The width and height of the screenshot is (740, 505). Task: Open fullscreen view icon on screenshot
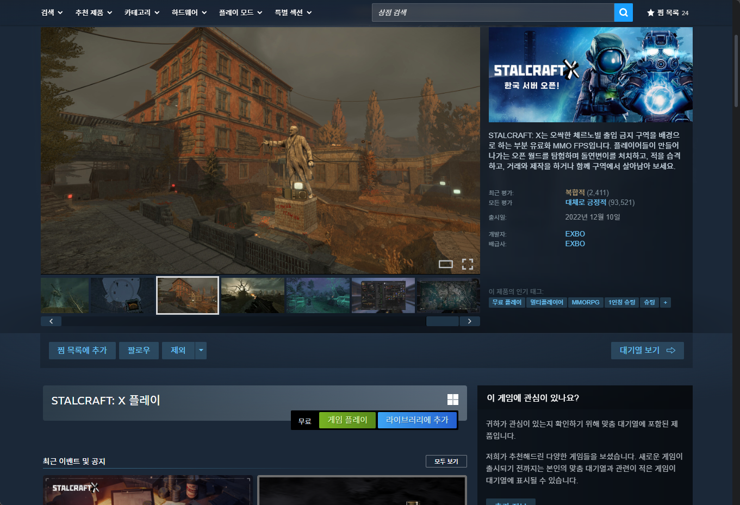click(x=468, y=264)
